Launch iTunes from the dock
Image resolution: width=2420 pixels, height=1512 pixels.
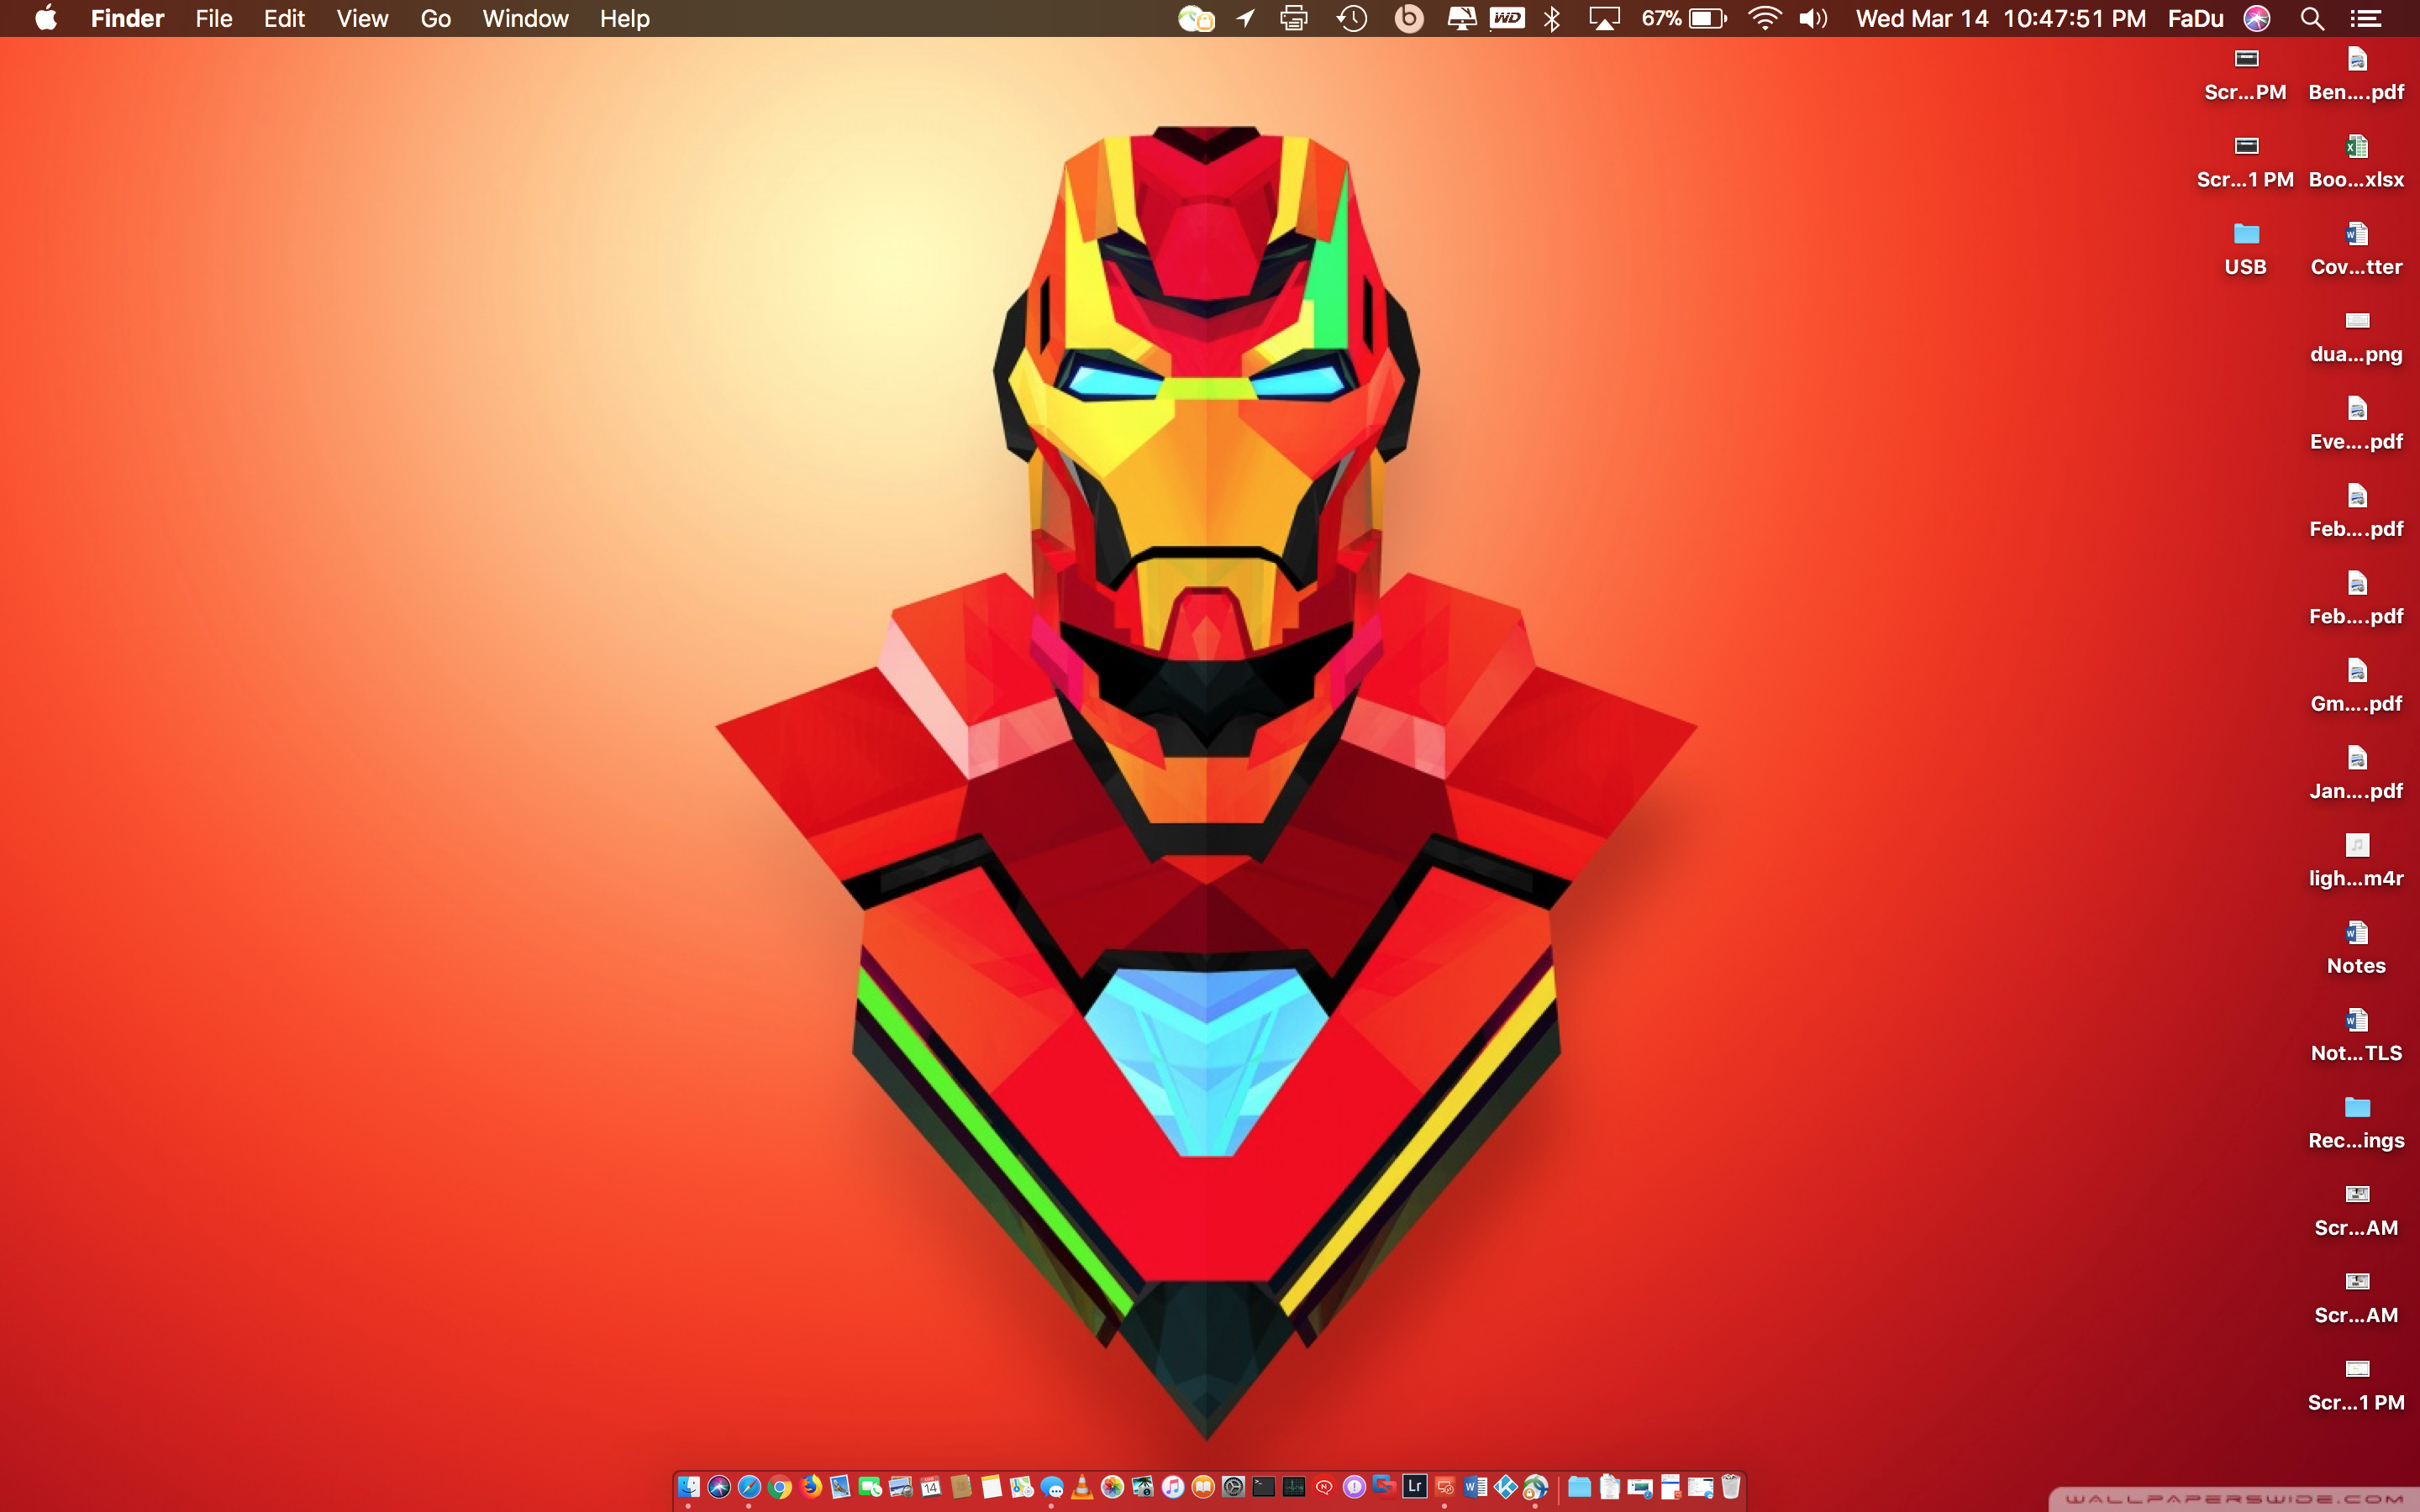(1173, 1487)
